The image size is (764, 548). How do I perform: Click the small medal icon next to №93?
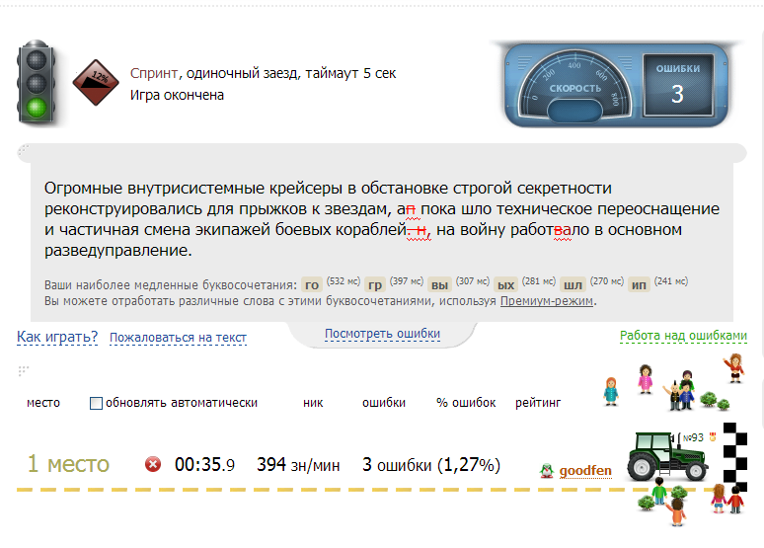click(713, 436)
